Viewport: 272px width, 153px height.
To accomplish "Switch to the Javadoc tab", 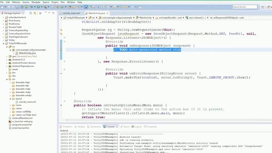I will click(79, 127).
